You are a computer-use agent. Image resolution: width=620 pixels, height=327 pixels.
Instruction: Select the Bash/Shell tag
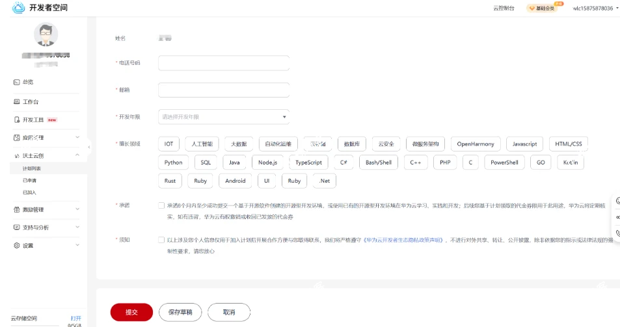pyautogui.click(x=379, y=163)
